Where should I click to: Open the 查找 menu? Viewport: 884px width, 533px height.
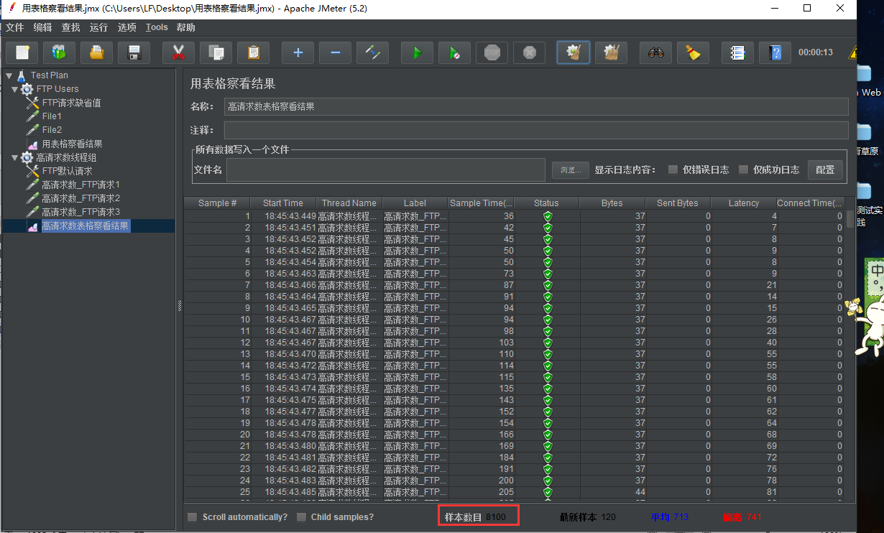pyautogui.click(x=70, y=27)
